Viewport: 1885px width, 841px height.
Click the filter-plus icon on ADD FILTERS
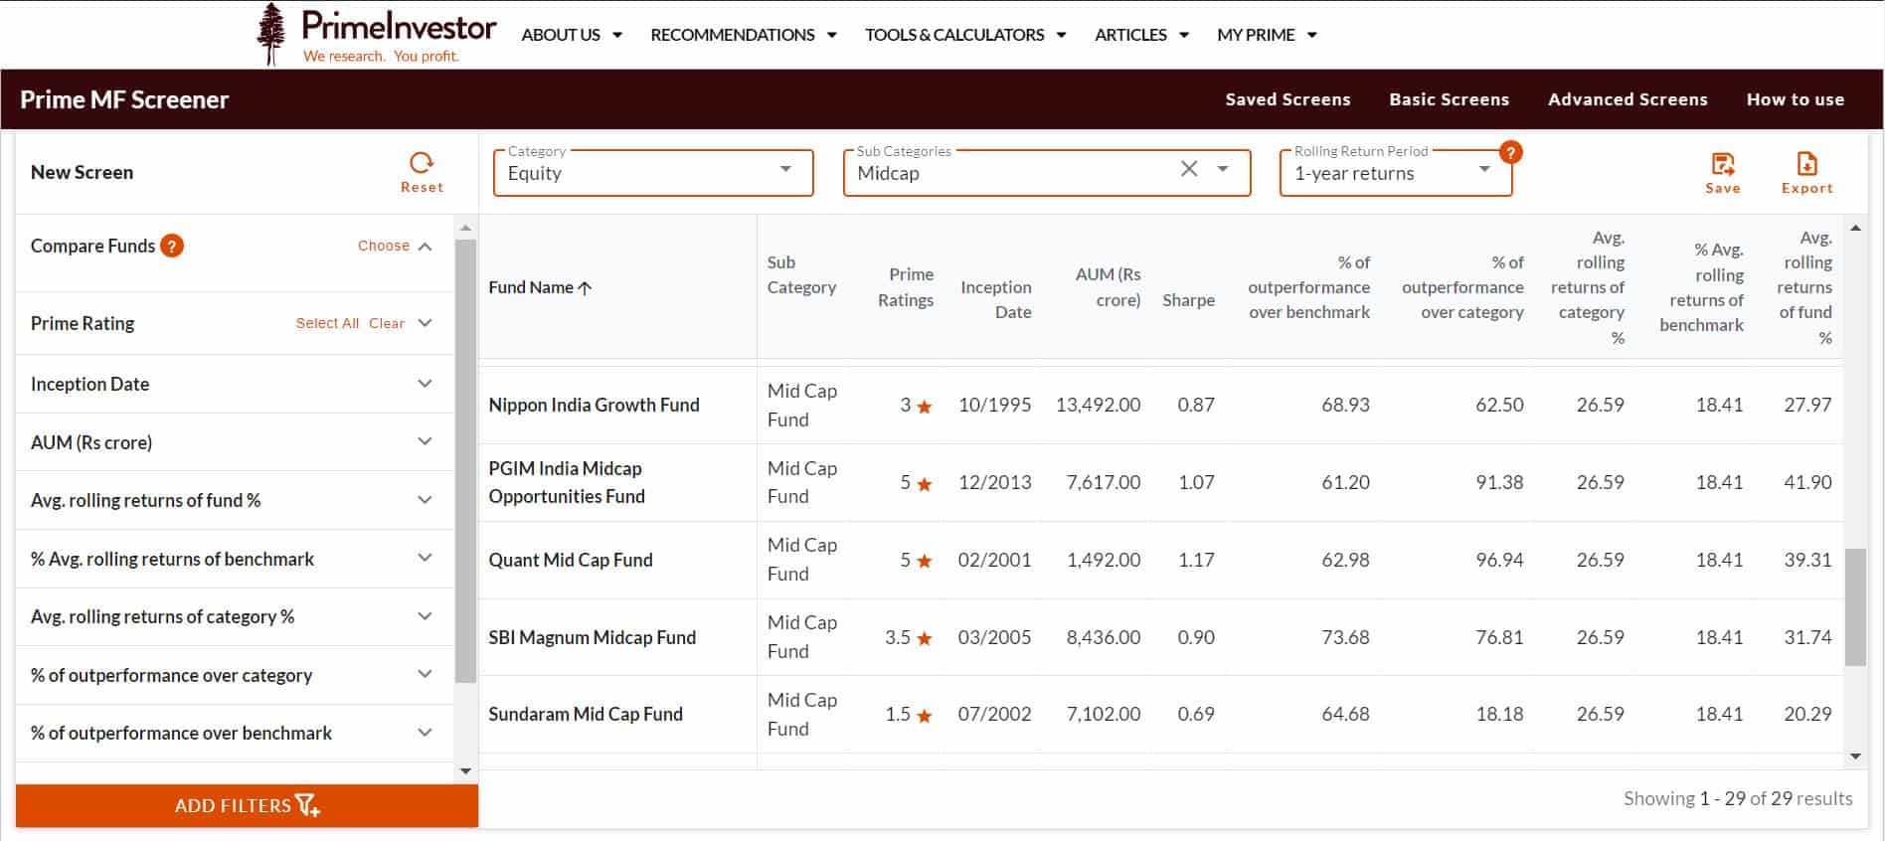(x=308, y=806)
